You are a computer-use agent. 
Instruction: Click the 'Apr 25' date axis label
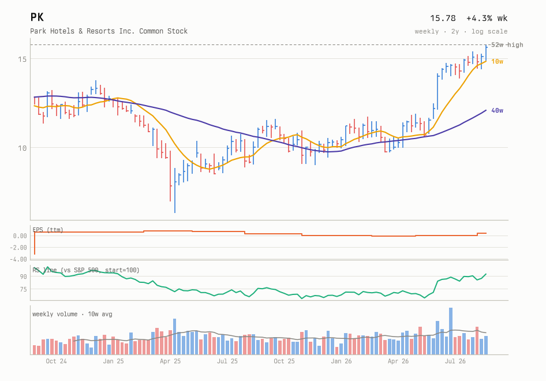(x=170, y=361)
